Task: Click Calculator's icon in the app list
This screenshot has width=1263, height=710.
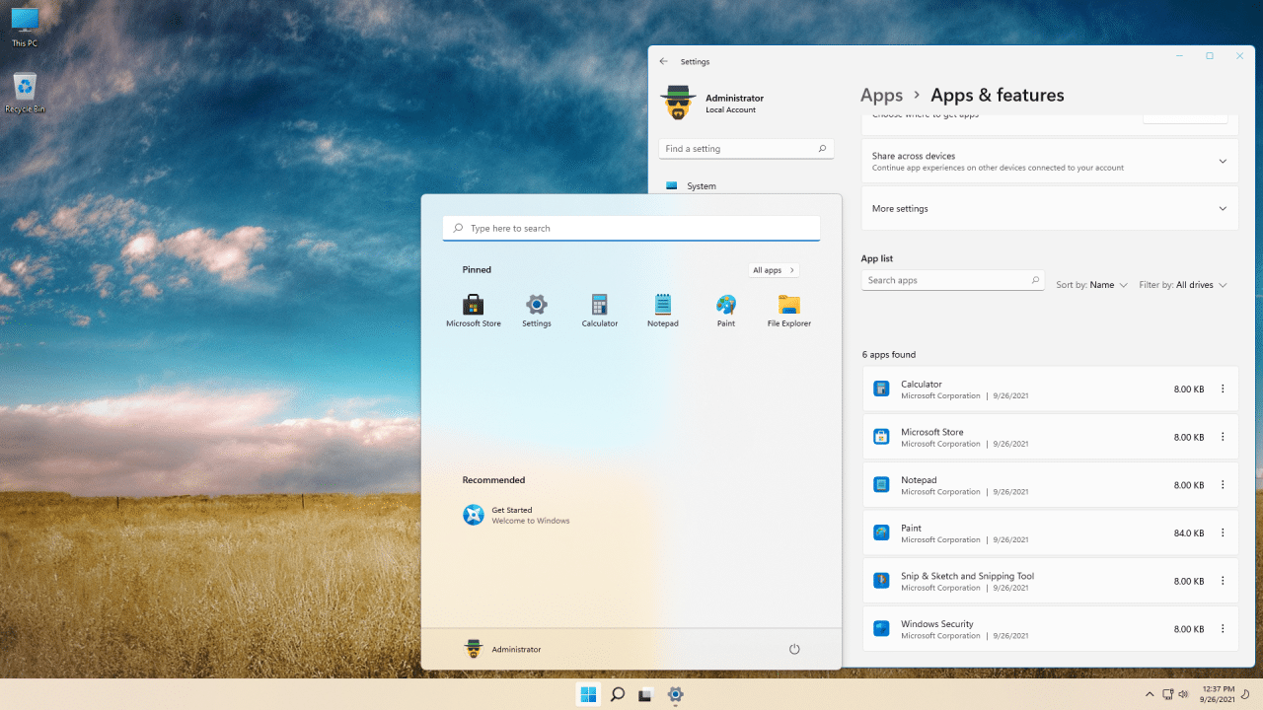Action: (x=881, y=389)
